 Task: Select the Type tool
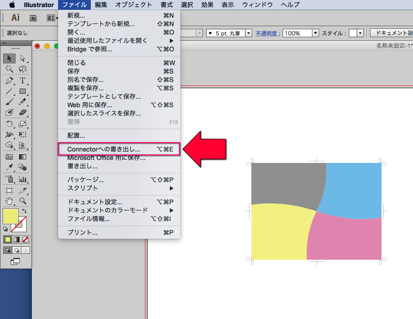[x=23, y=80]
